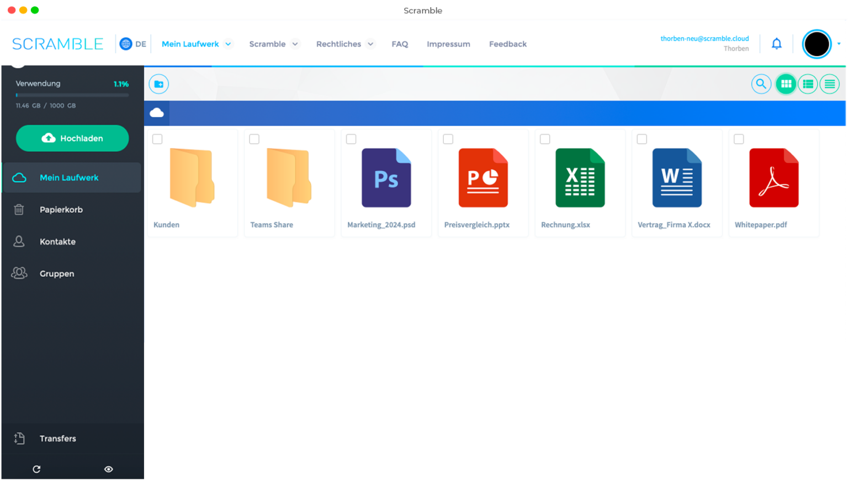Open the search in Mein Laufwerk
Viewport: 848px width, 481px height.
[x=761, y=84]
